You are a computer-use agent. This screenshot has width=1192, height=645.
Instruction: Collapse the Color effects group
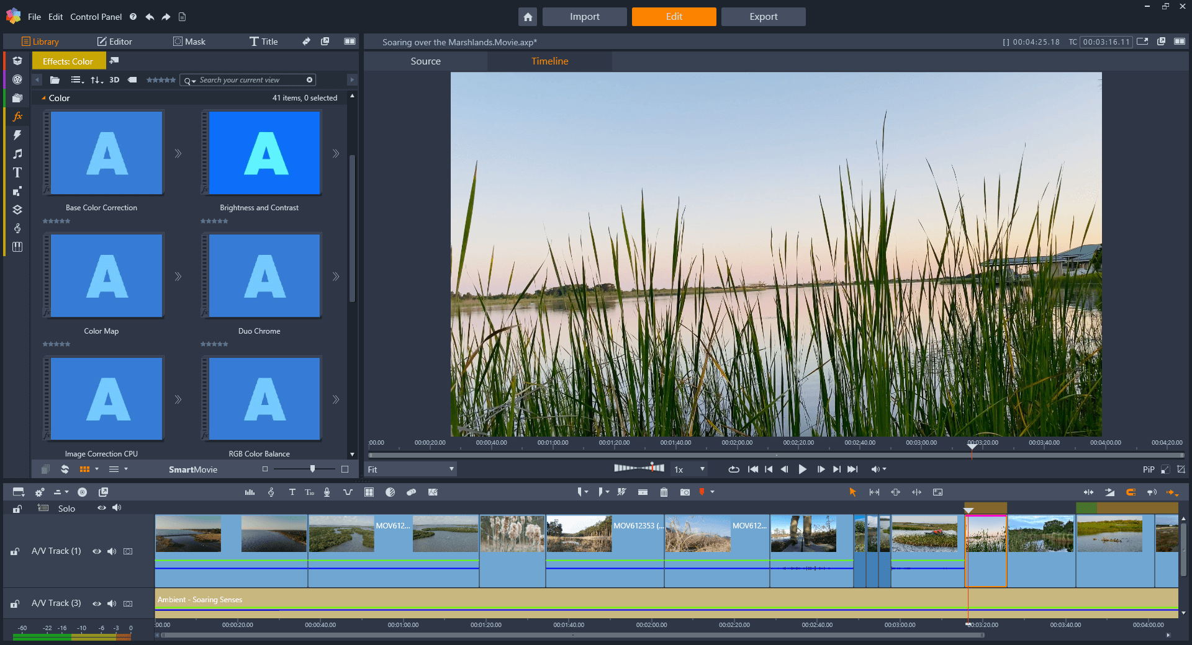(x=43, y=98)
